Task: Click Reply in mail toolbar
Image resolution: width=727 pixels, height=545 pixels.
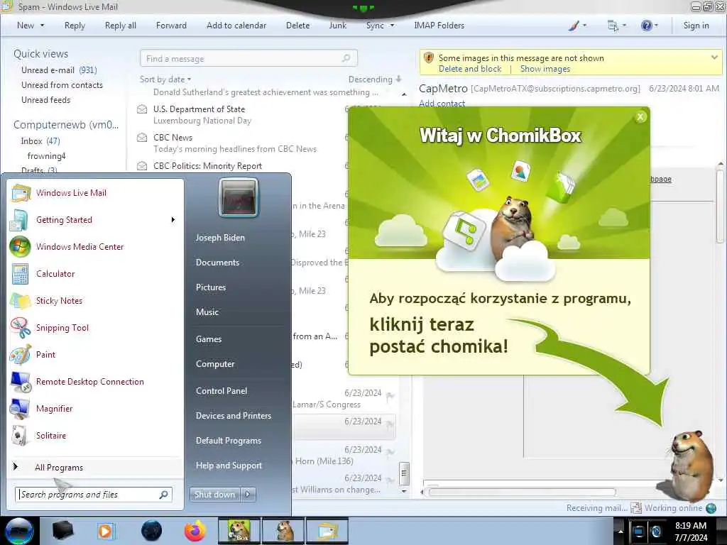Action: click(75, 26)
